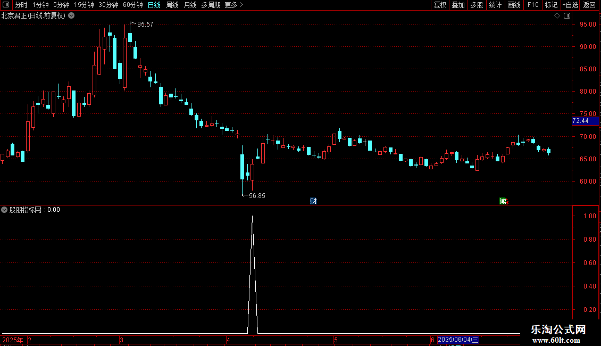601x346 pixels.
Task: Click the 减 shareholder reduction marker
Action: (x=503, y=201)
